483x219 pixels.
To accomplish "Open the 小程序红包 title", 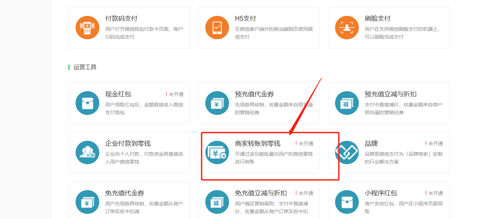I will [381, 193].
